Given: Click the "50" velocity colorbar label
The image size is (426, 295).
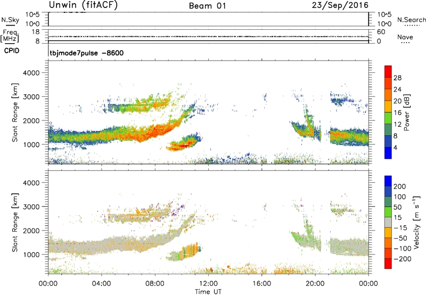Looking at the screenshot, I should coord(397,207).
